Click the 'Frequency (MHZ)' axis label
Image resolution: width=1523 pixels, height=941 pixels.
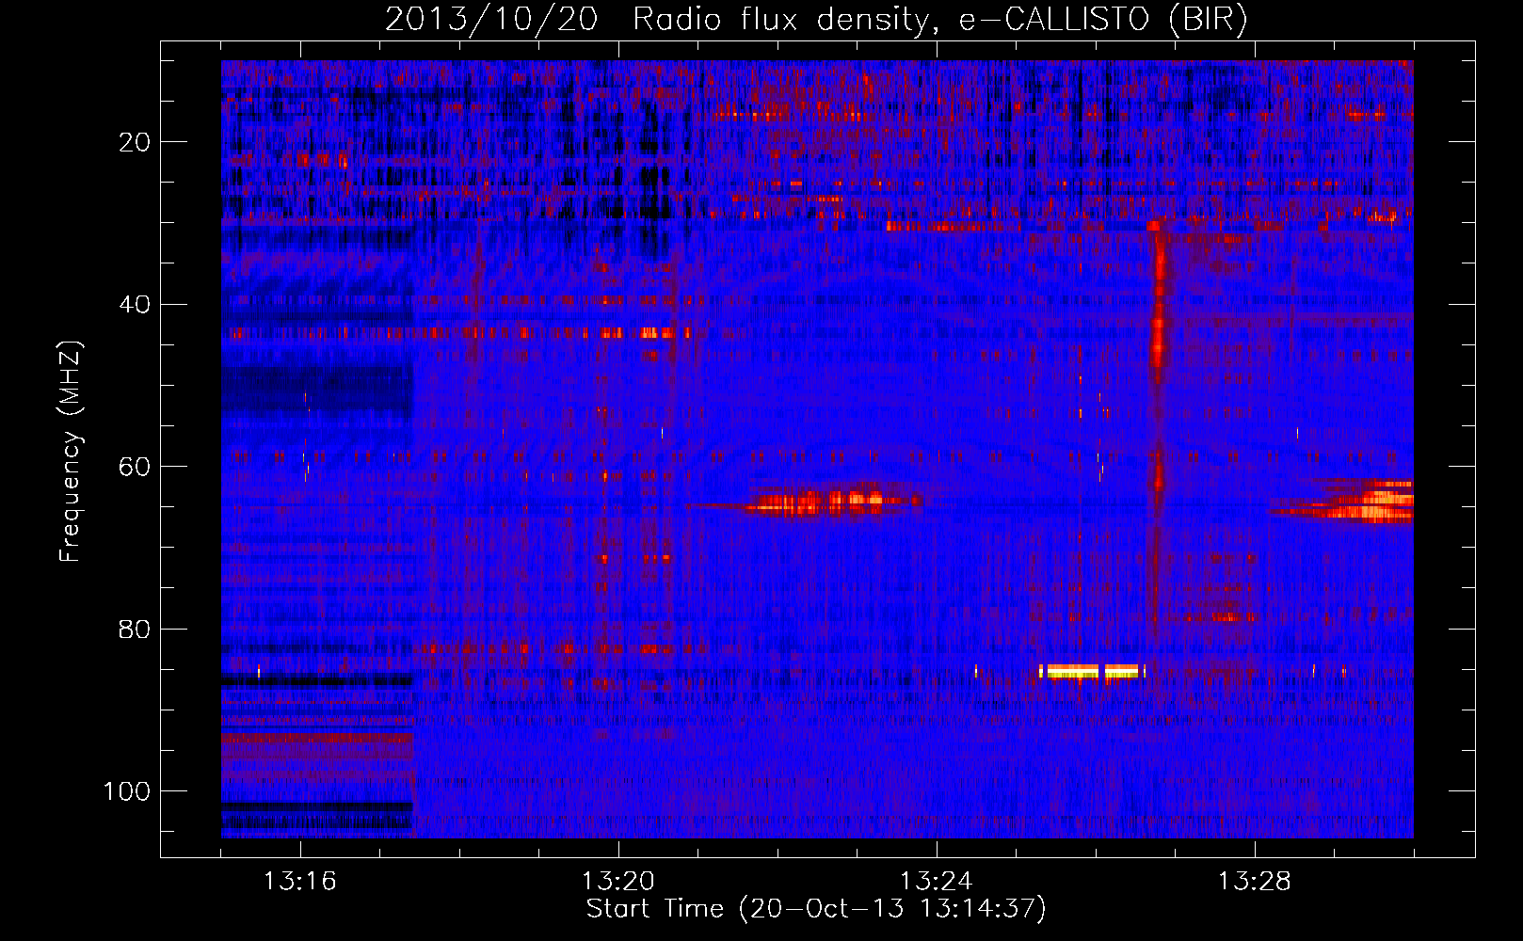[71, 452]
